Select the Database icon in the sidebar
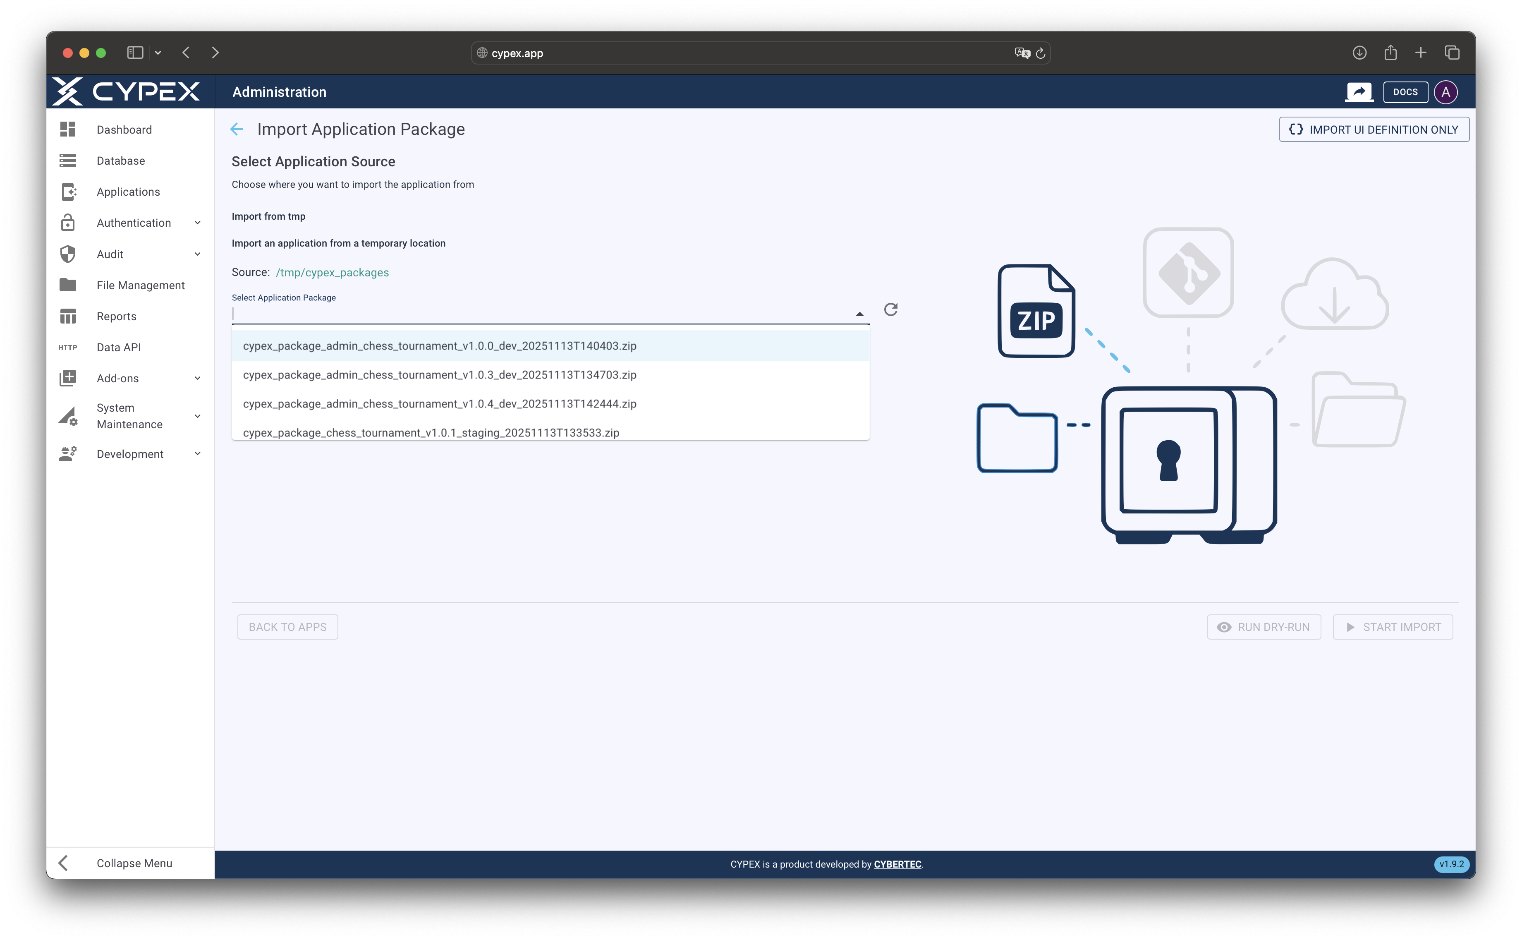 point(68,161)
